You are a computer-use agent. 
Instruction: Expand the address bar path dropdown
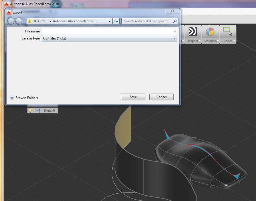coord(109,21)
